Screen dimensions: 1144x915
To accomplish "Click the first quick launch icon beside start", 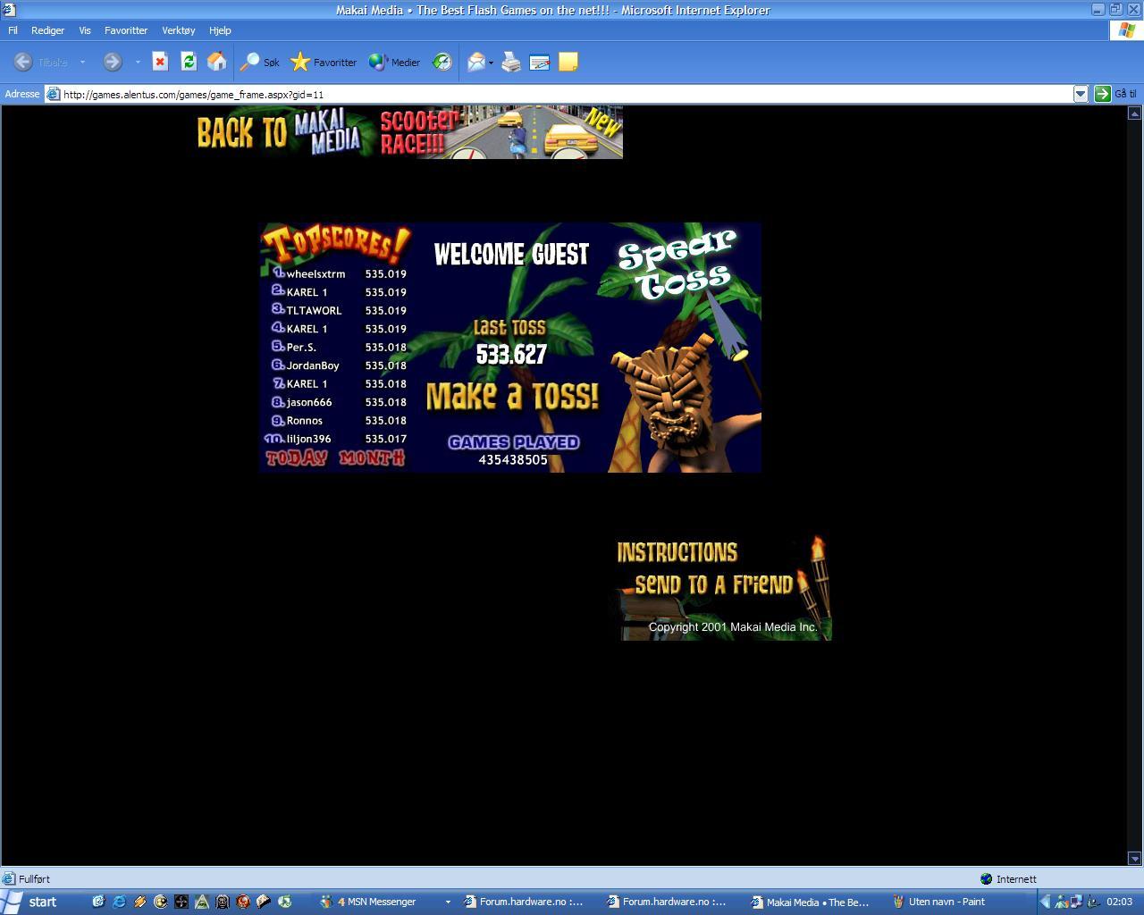I will [98, 902].
